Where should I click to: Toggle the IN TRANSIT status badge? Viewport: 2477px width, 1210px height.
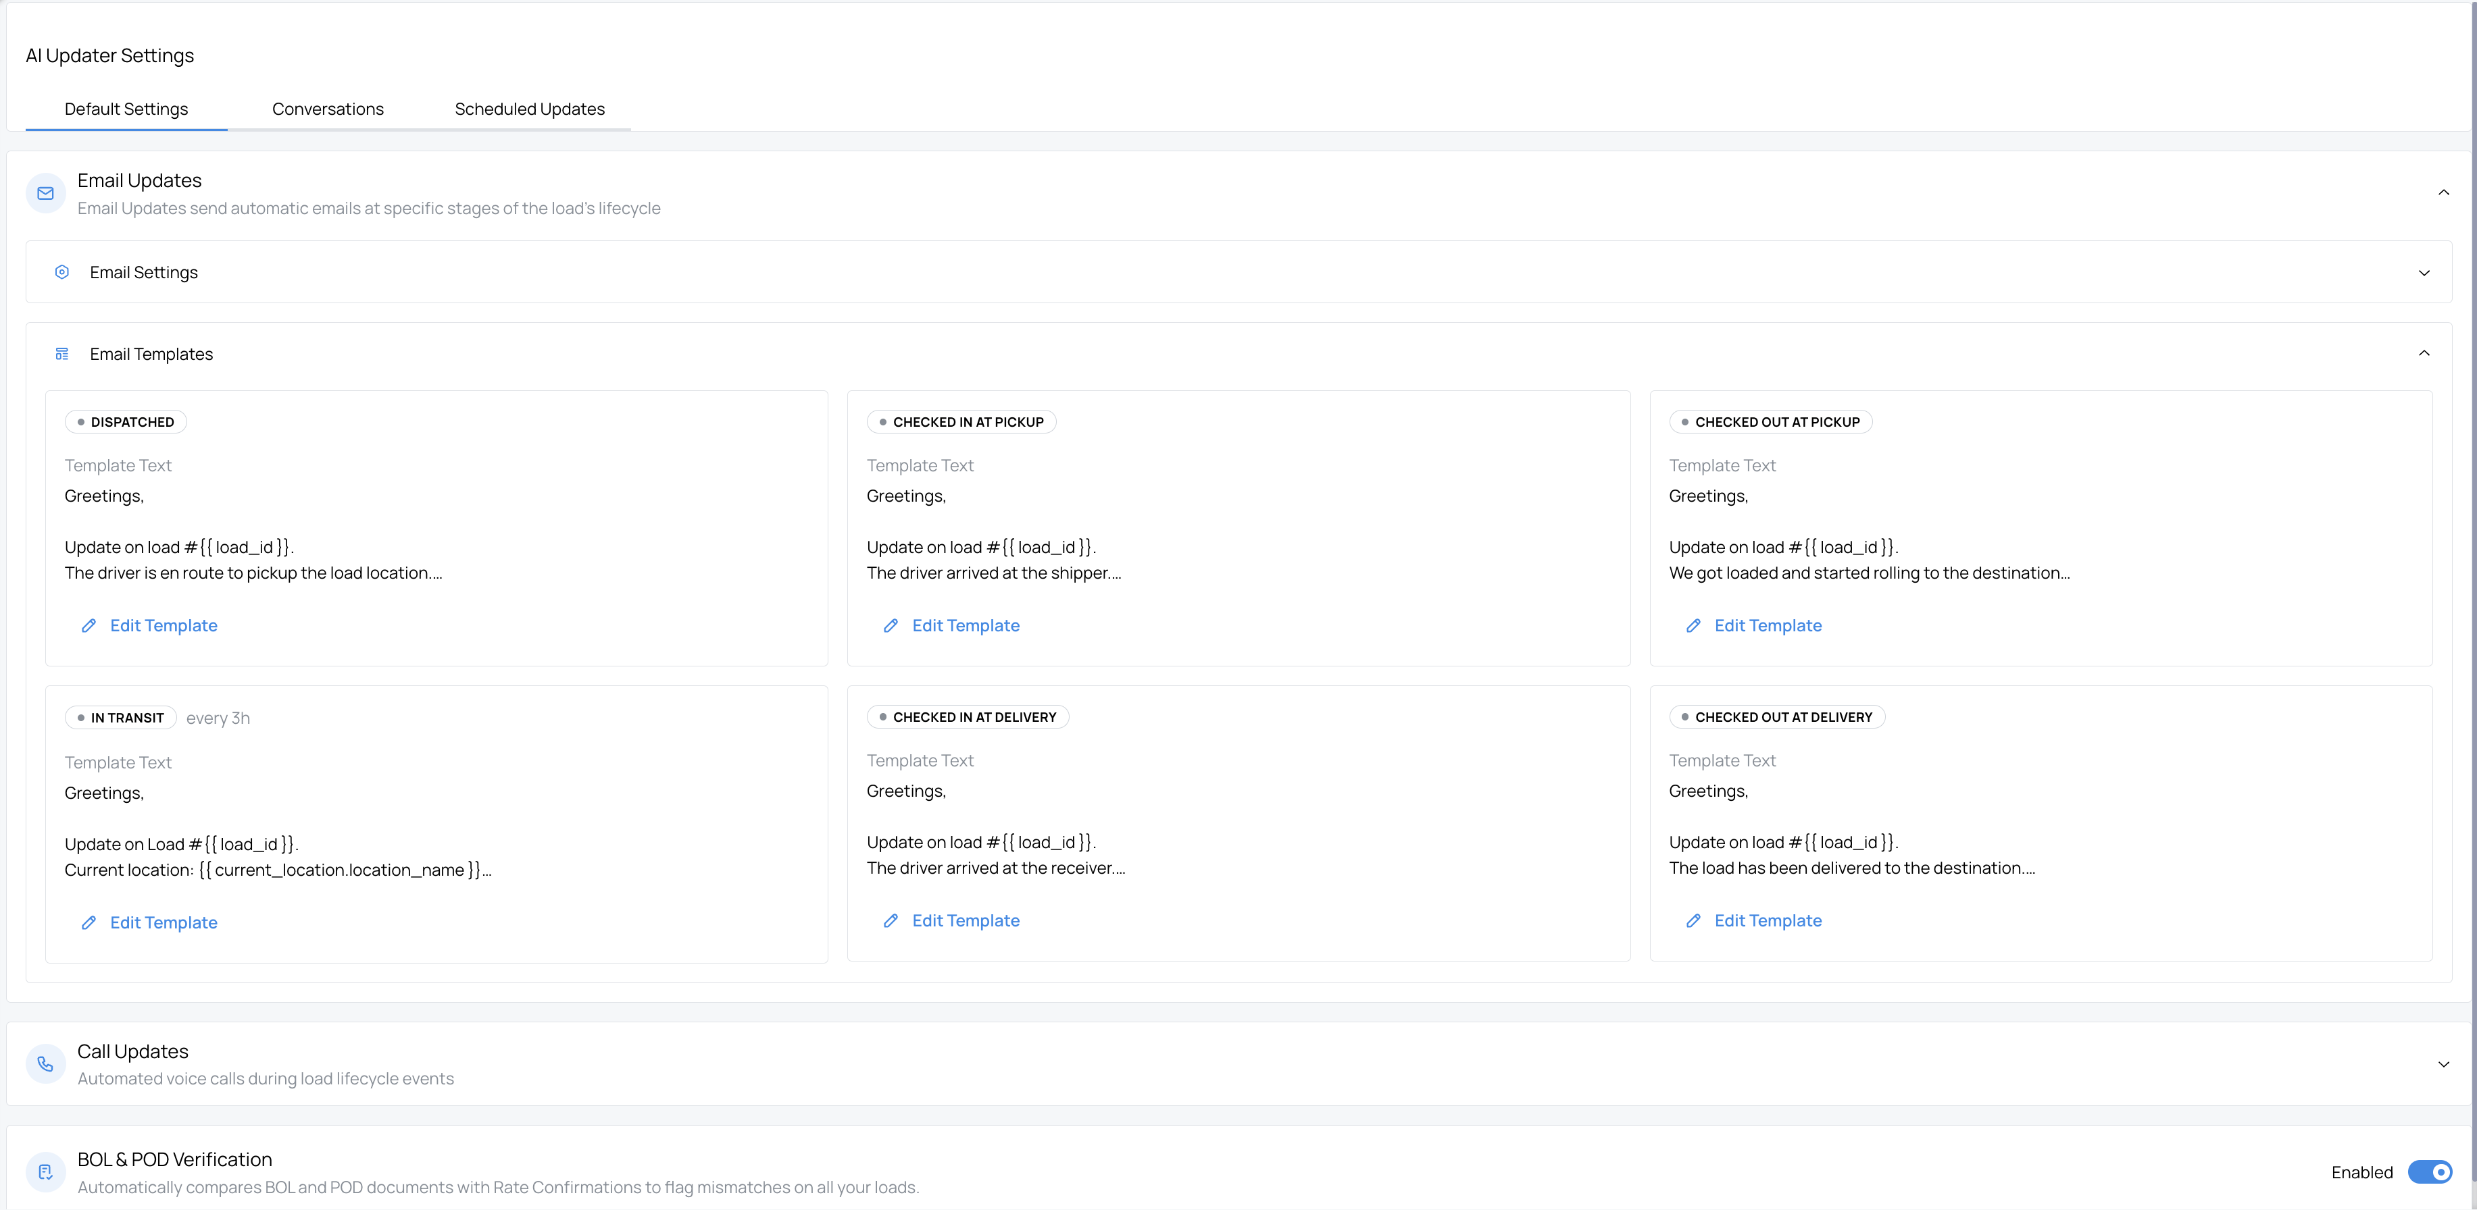pyautogui.click(x=119, y=717)
